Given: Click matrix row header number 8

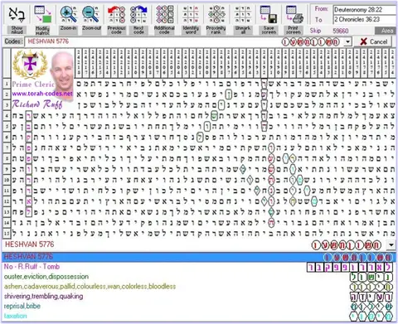Looking at the screenshot, I should [7, 158].
